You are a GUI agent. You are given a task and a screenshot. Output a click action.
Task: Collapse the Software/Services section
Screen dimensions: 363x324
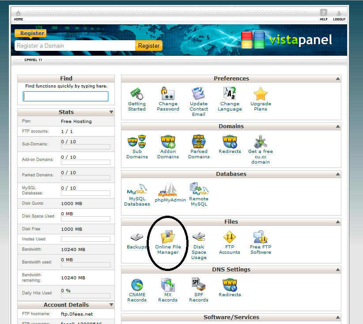point(338,317)
